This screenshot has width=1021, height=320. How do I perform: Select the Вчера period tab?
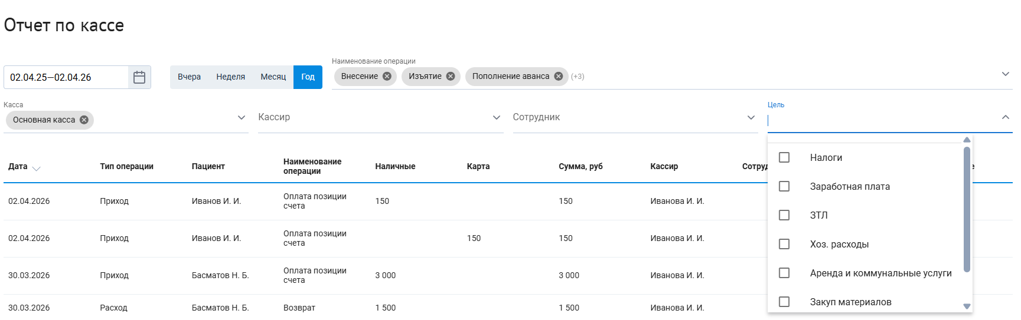coord(190,77)
